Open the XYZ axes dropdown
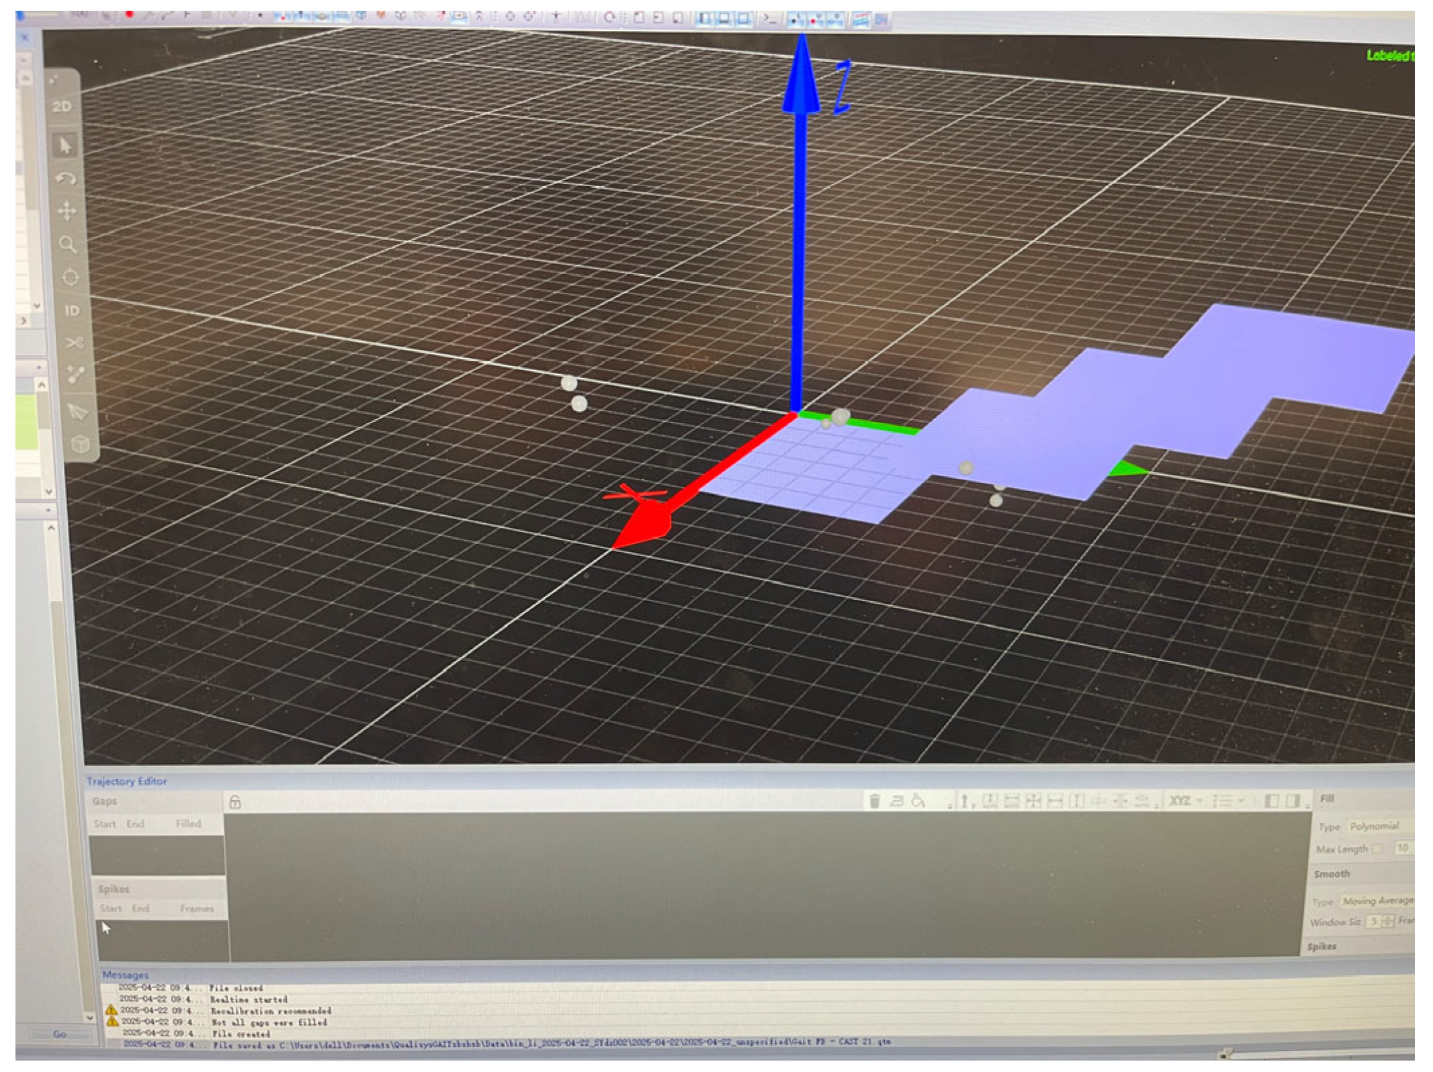This screenshot has width=1433, height=1072. (1185, 801)
